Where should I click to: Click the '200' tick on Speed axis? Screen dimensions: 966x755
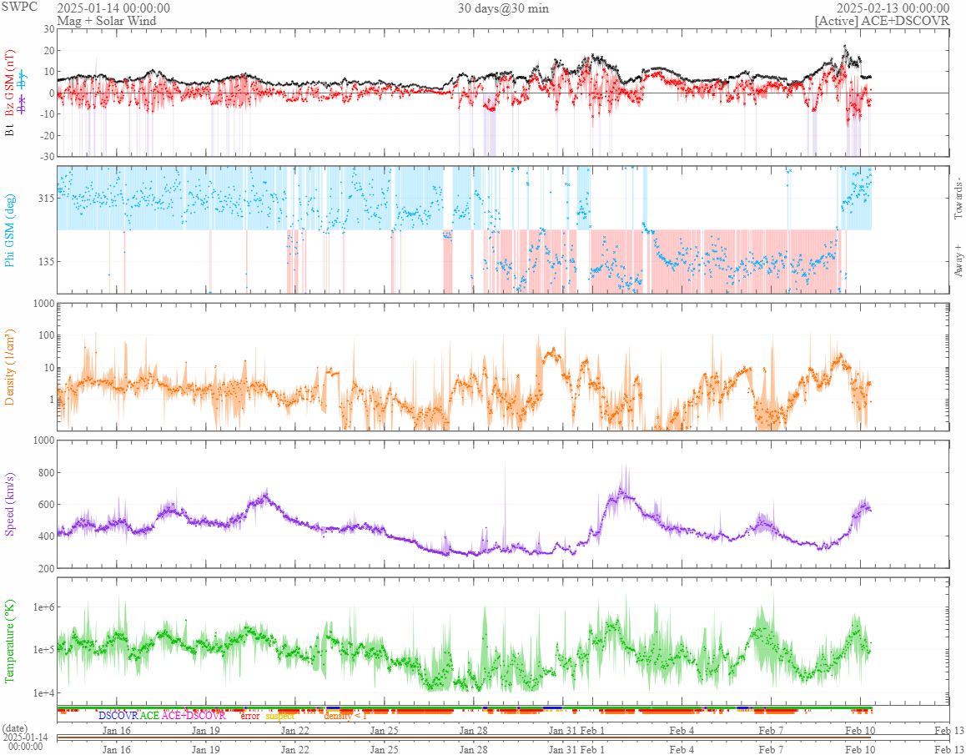point(46,568)
